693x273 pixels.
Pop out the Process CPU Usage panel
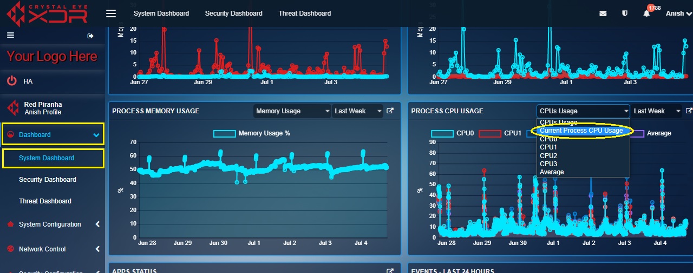689,111
